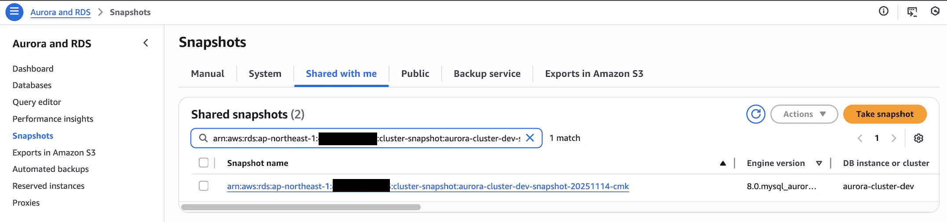This screenshot has height=222, width=947.
Task: Click the snapshot search input field
Action: (x=366, y=138)
